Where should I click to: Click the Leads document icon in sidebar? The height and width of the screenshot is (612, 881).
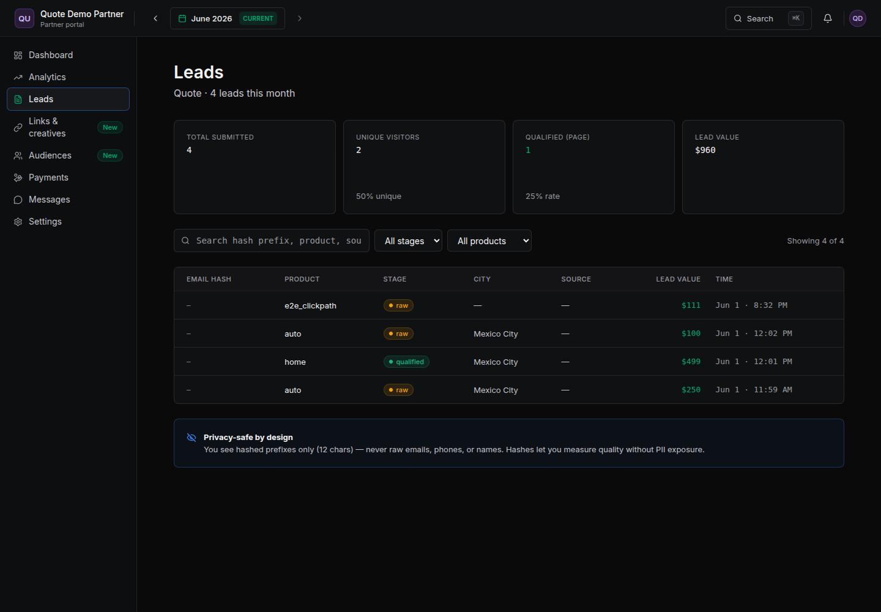(x=18, y=99)
